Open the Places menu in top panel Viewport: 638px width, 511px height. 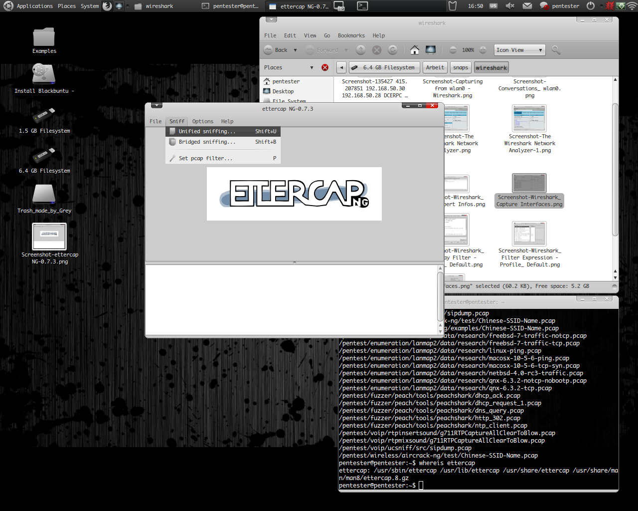click(x=66, y=6)
